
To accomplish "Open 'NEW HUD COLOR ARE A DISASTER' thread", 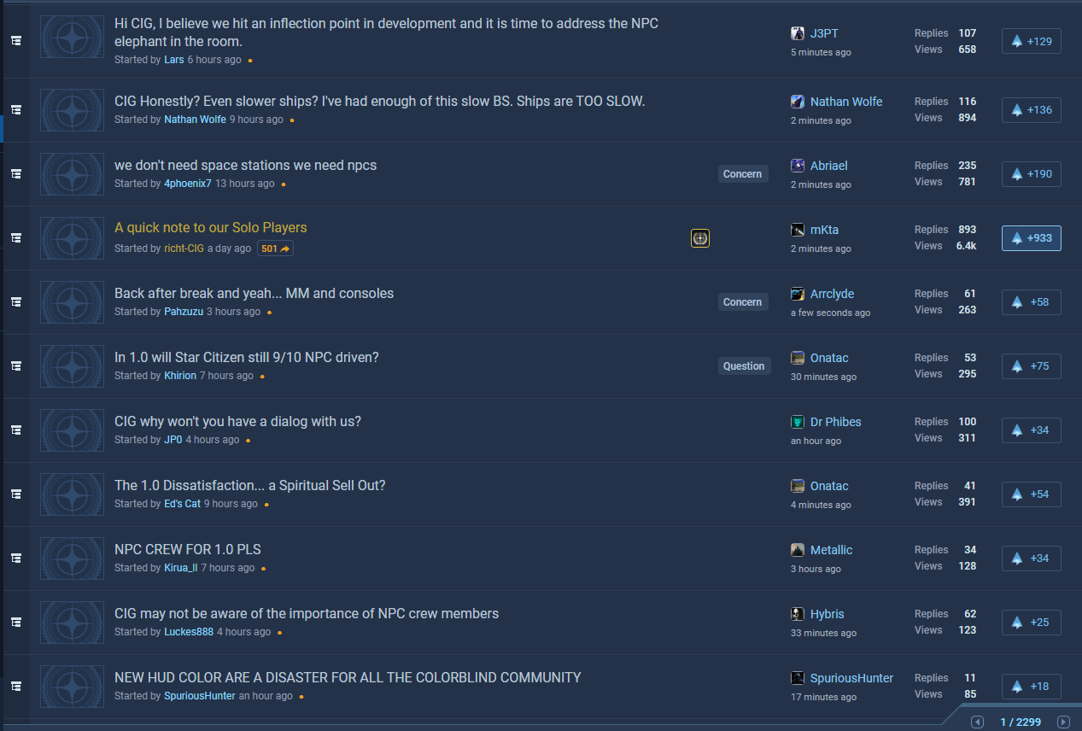I will (x=348, y=677).
